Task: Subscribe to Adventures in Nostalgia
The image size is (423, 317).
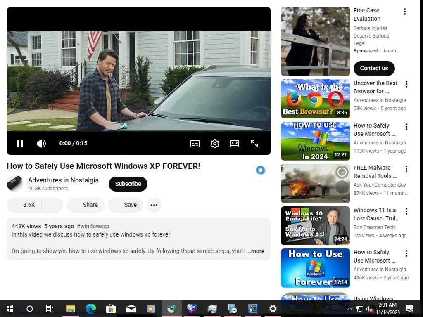Action: pos(128,184)
